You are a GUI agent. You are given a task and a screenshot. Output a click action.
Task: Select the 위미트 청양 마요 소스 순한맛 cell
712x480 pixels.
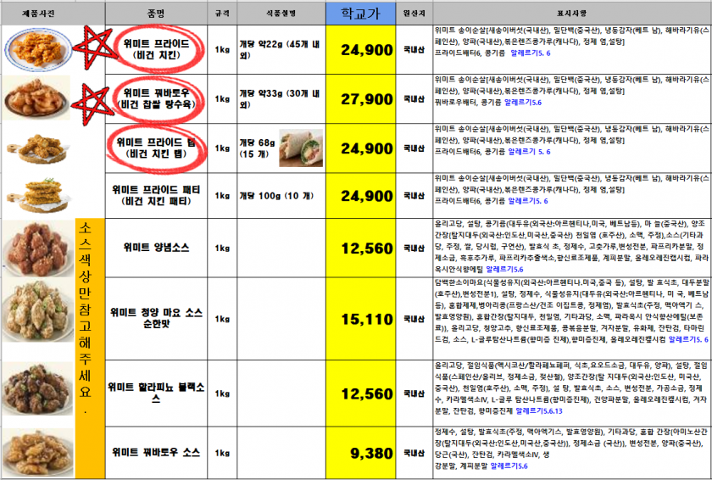156,319
